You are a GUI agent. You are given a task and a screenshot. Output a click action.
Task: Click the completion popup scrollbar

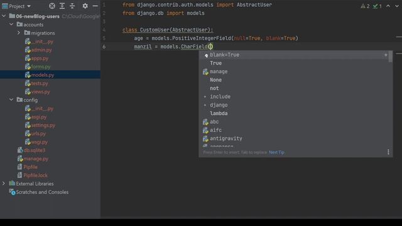391,56
